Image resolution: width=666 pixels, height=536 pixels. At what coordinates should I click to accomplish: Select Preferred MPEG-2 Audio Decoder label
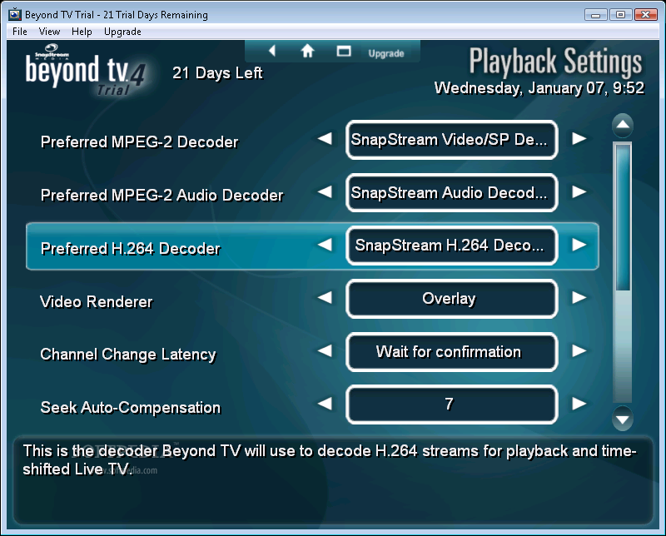(162, 196)
